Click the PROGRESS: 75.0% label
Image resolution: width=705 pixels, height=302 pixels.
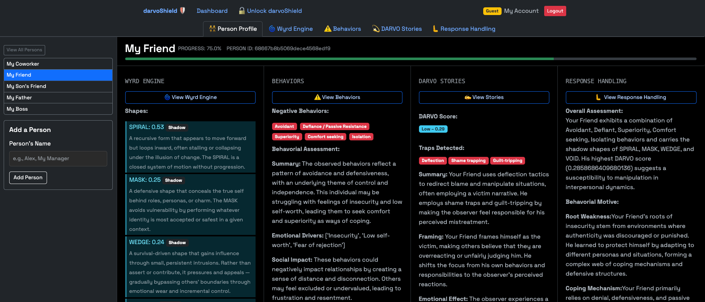(200, 48)
